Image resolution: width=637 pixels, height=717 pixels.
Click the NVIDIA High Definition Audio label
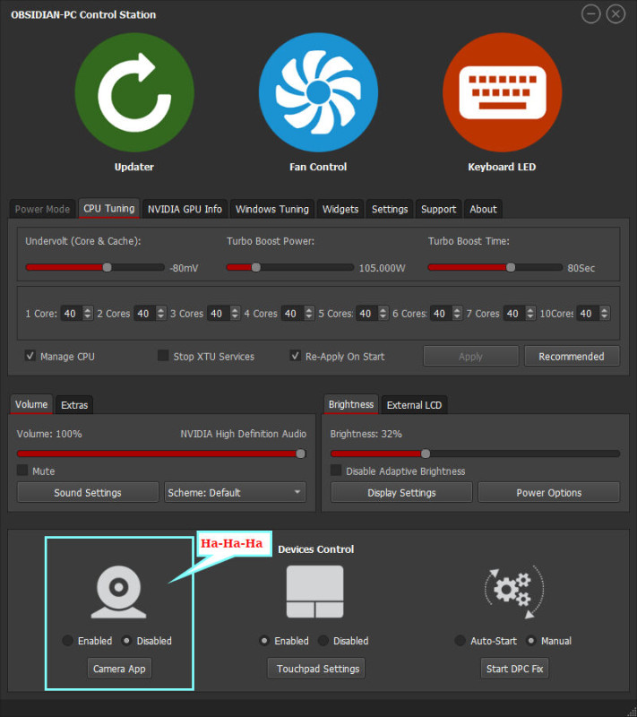click(243, 434)
